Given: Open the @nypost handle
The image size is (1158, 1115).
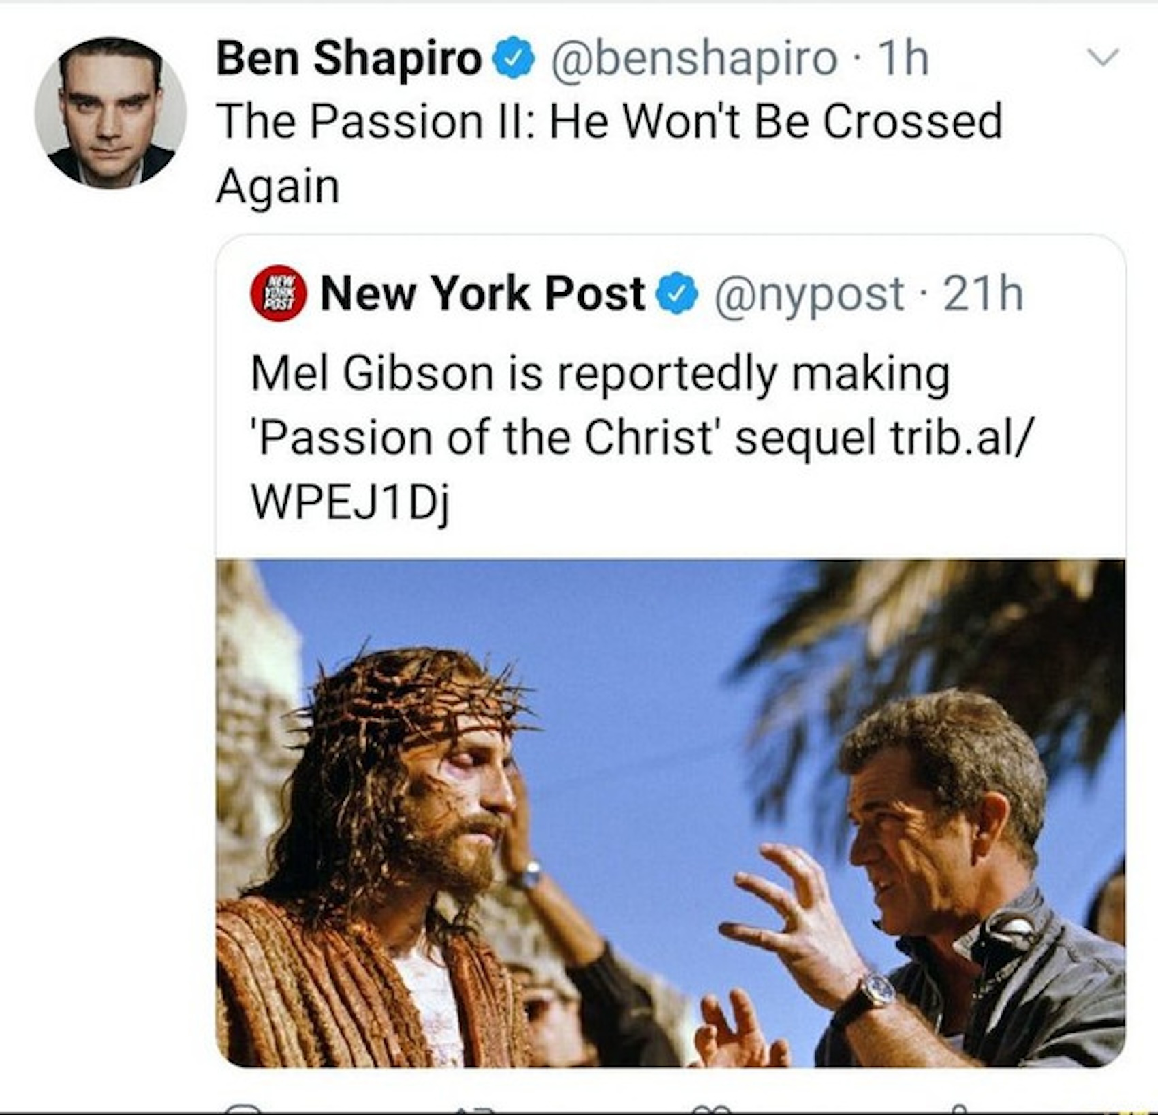Looking at the screenshot, I should (x=808, y=294).
